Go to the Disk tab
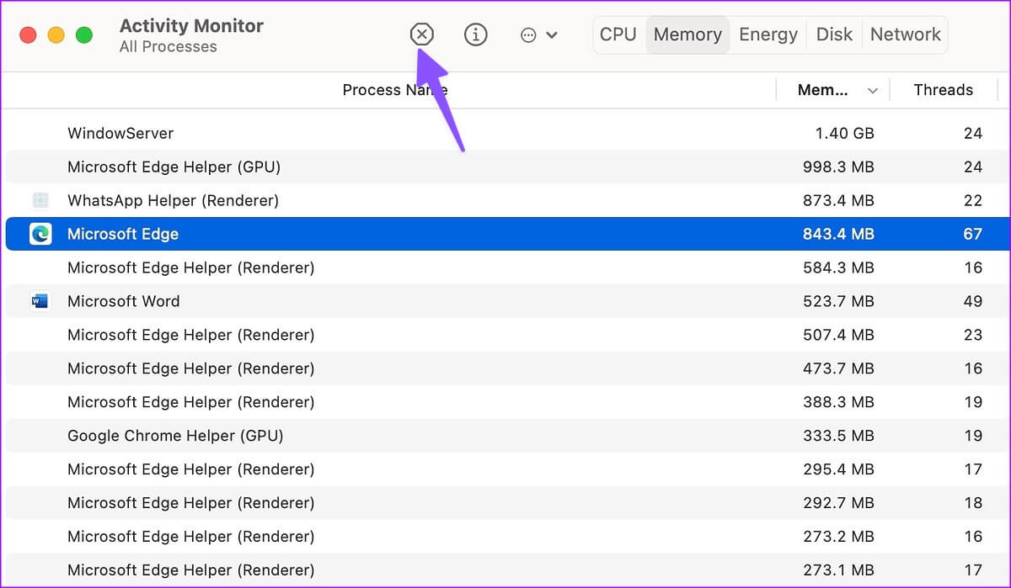1011x588 pixels. coord(835,34)
